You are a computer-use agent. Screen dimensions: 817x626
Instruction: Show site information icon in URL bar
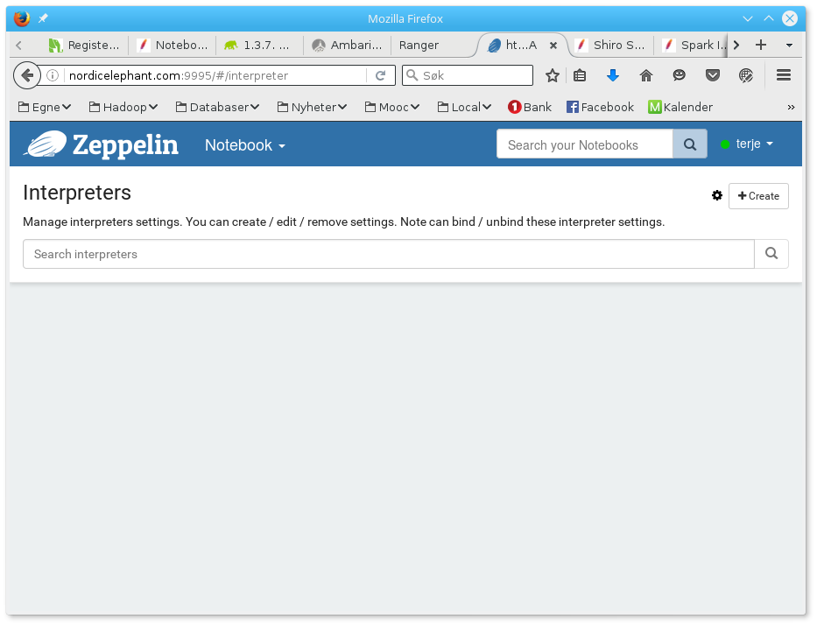(53, 75)
